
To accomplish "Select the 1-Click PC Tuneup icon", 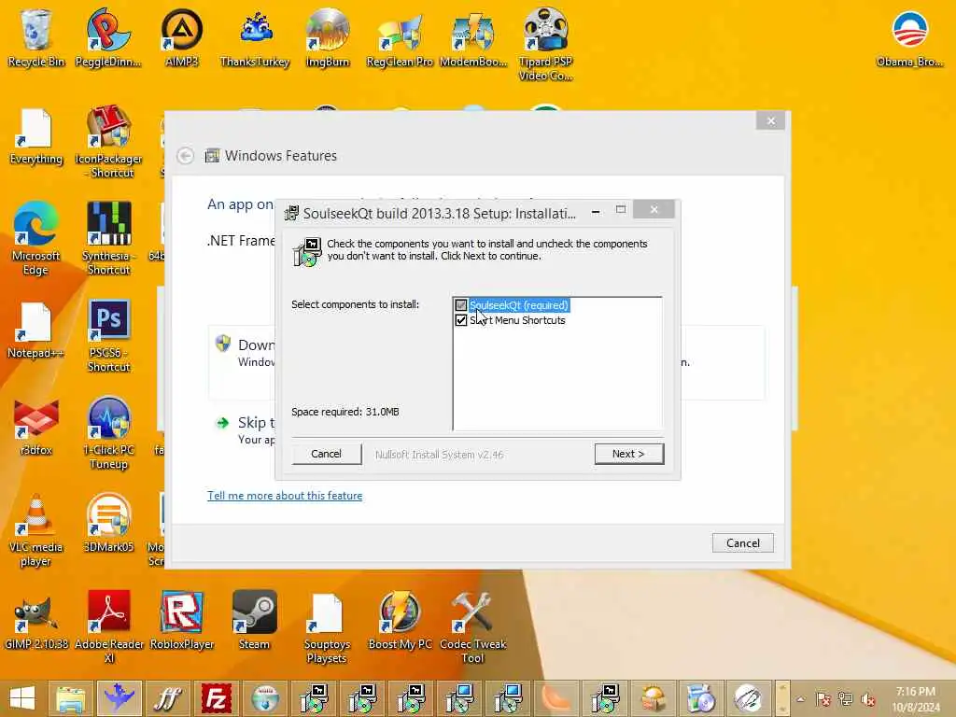I will click(108, 433).
